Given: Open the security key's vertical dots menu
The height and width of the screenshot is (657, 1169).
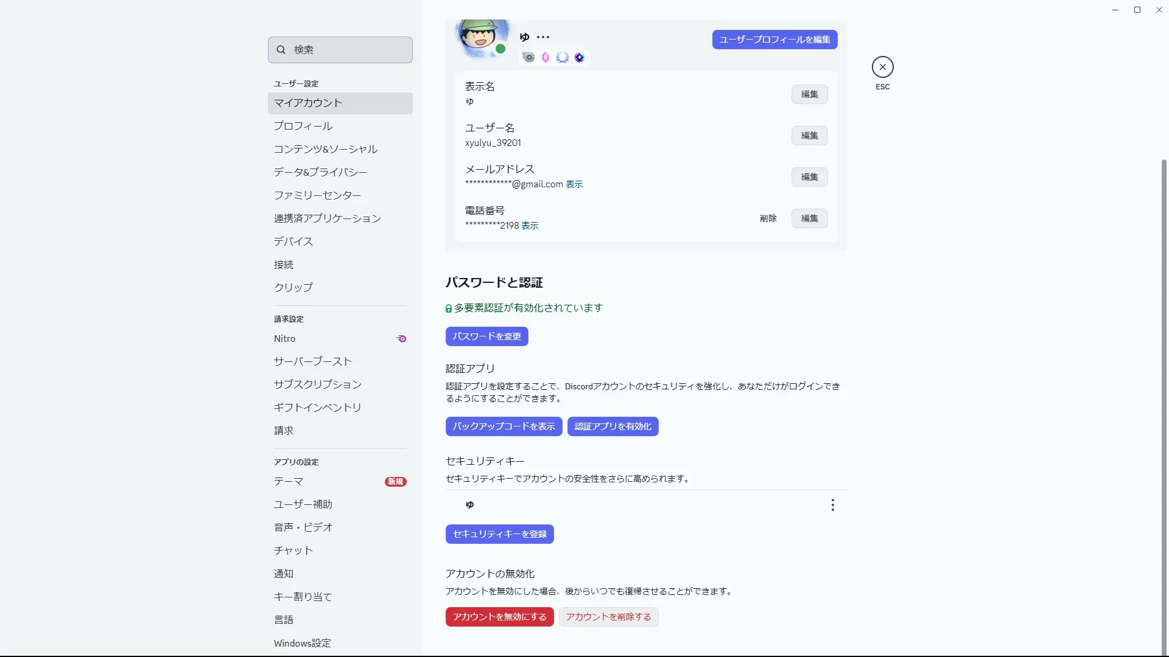Looking at the screenshot, I should point(832,505).
